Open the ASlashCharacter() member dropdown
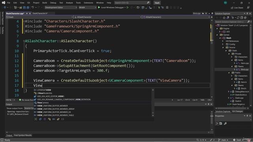This screenshot has width=253, height=142. 176,17
